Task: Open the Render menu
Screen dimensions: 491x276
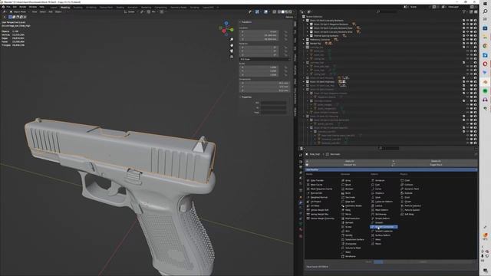Action: 23,7
